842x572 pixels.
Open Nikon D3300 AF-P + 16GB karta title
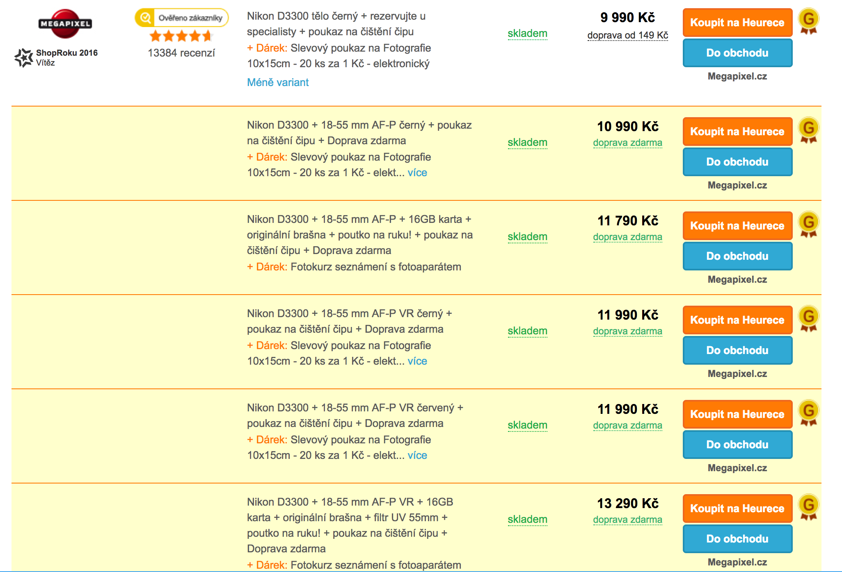(360, 235)
